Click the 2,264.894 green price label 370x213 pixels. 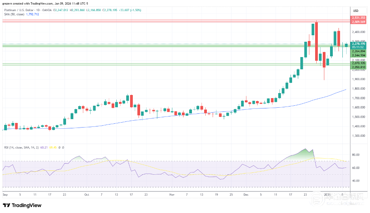tap(358, 51)
